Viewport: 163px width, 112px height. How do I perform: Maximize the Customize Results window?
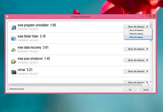click(x=147, y=16)
